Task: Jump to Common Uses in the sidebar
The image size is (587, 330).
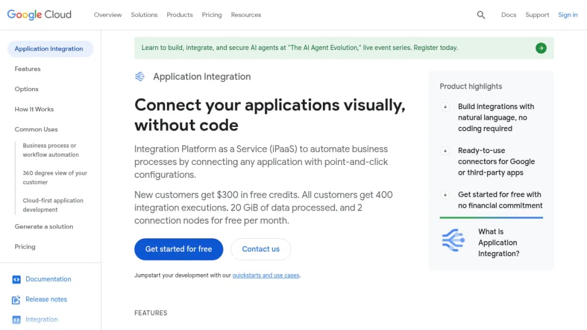Action: click(x=36, y=130)
